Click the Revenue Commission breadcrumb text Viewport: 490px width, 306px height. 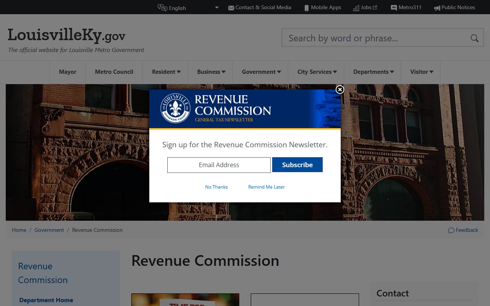point(97,230)
